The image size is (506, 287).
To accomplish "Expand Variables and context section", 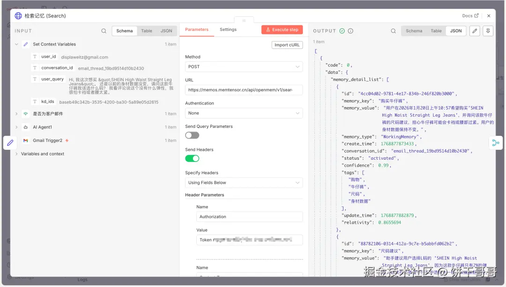I will 16,154.
